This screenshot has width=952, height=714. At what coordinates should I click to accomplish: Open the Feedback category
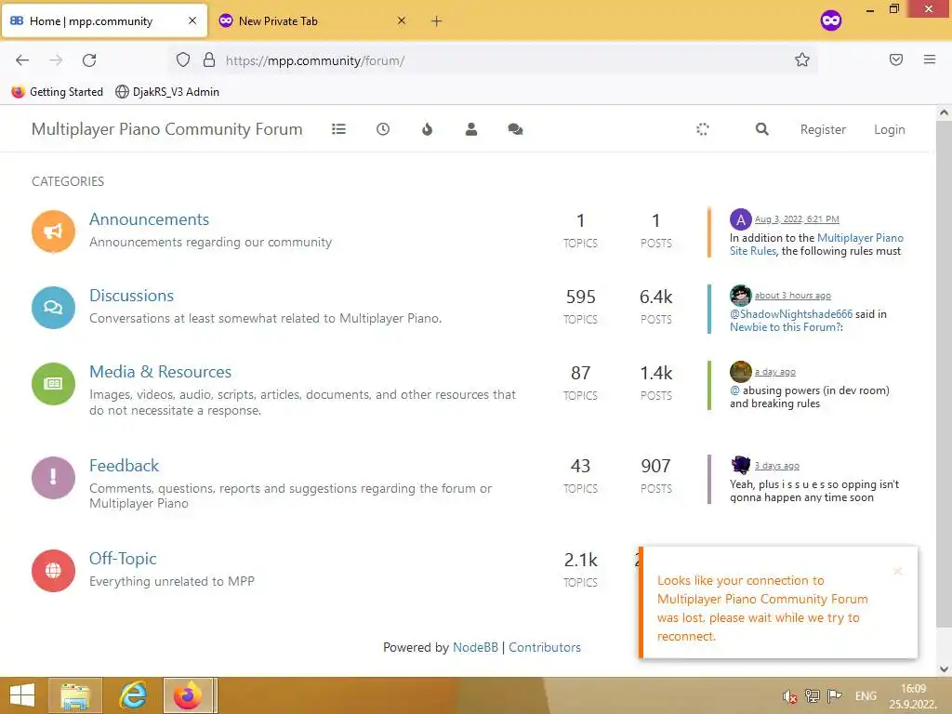coord(124,465)
